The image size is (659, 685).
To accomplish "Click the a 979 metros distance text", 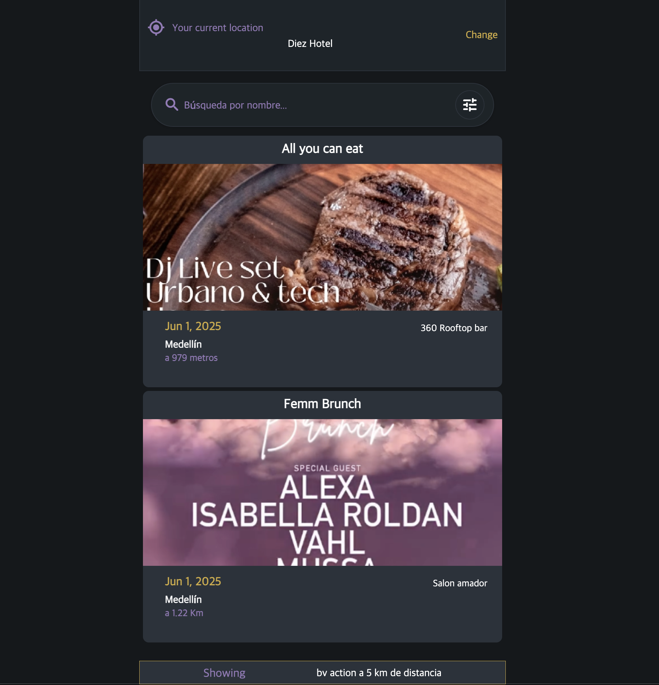I will [x=191, y=358].
